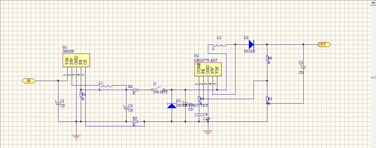
Task: Select resistor R5 symbol
Action: coord(267,99)
